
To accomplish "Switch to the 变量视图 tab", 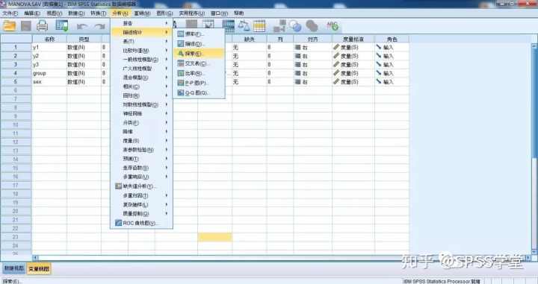I will (x=39, y=268).
